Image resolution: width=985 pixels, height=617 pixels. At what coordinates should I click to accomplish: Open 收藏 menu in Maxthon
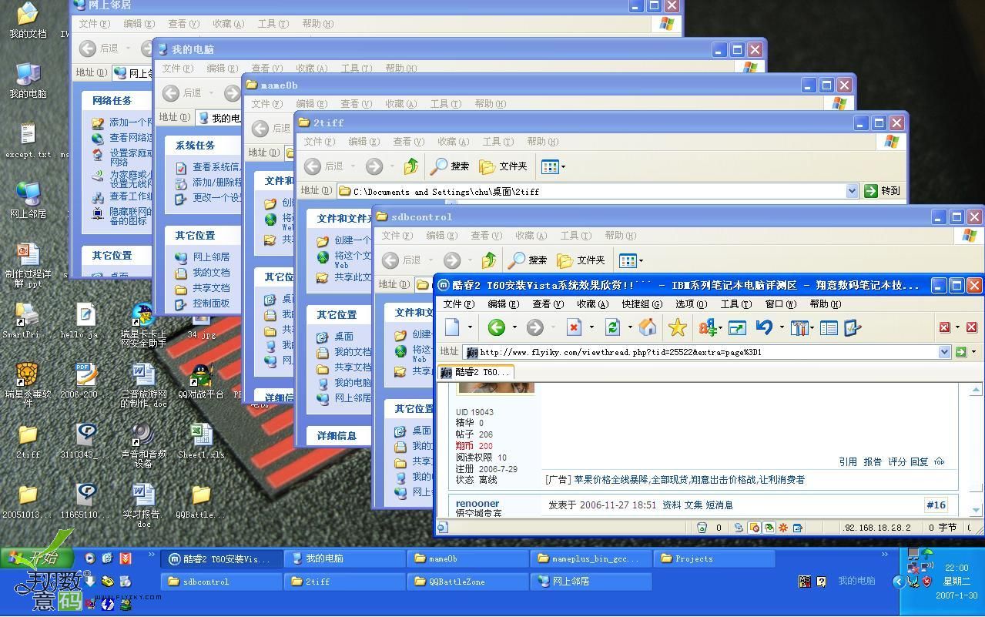(592, 303)
